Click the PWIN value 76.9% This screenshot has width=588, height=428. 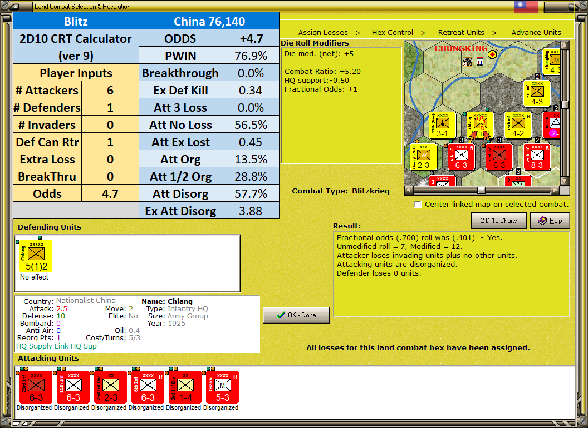251,56
